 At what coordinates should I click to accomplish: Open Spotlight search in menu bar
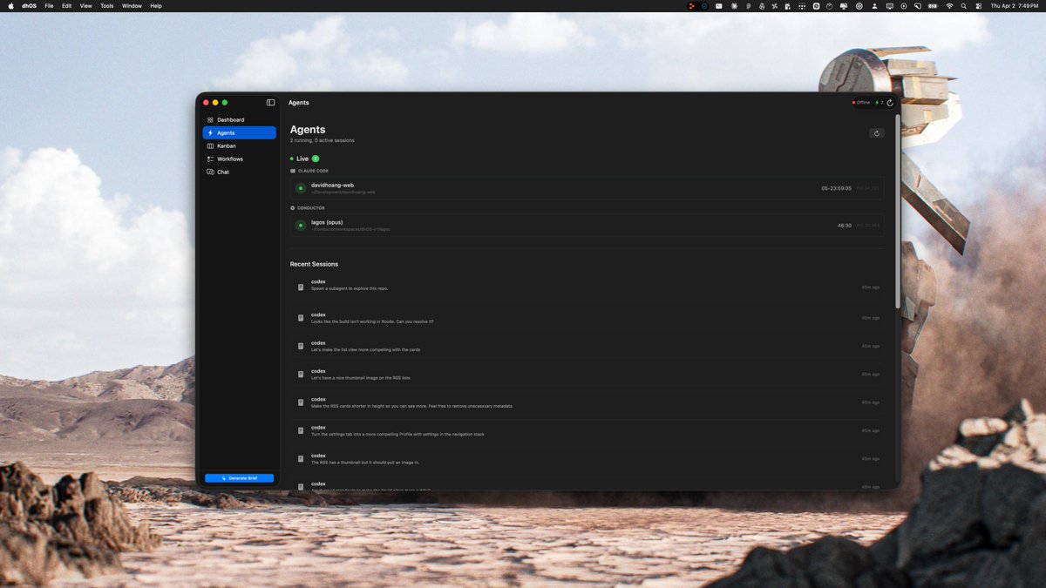tap(964, 5)
